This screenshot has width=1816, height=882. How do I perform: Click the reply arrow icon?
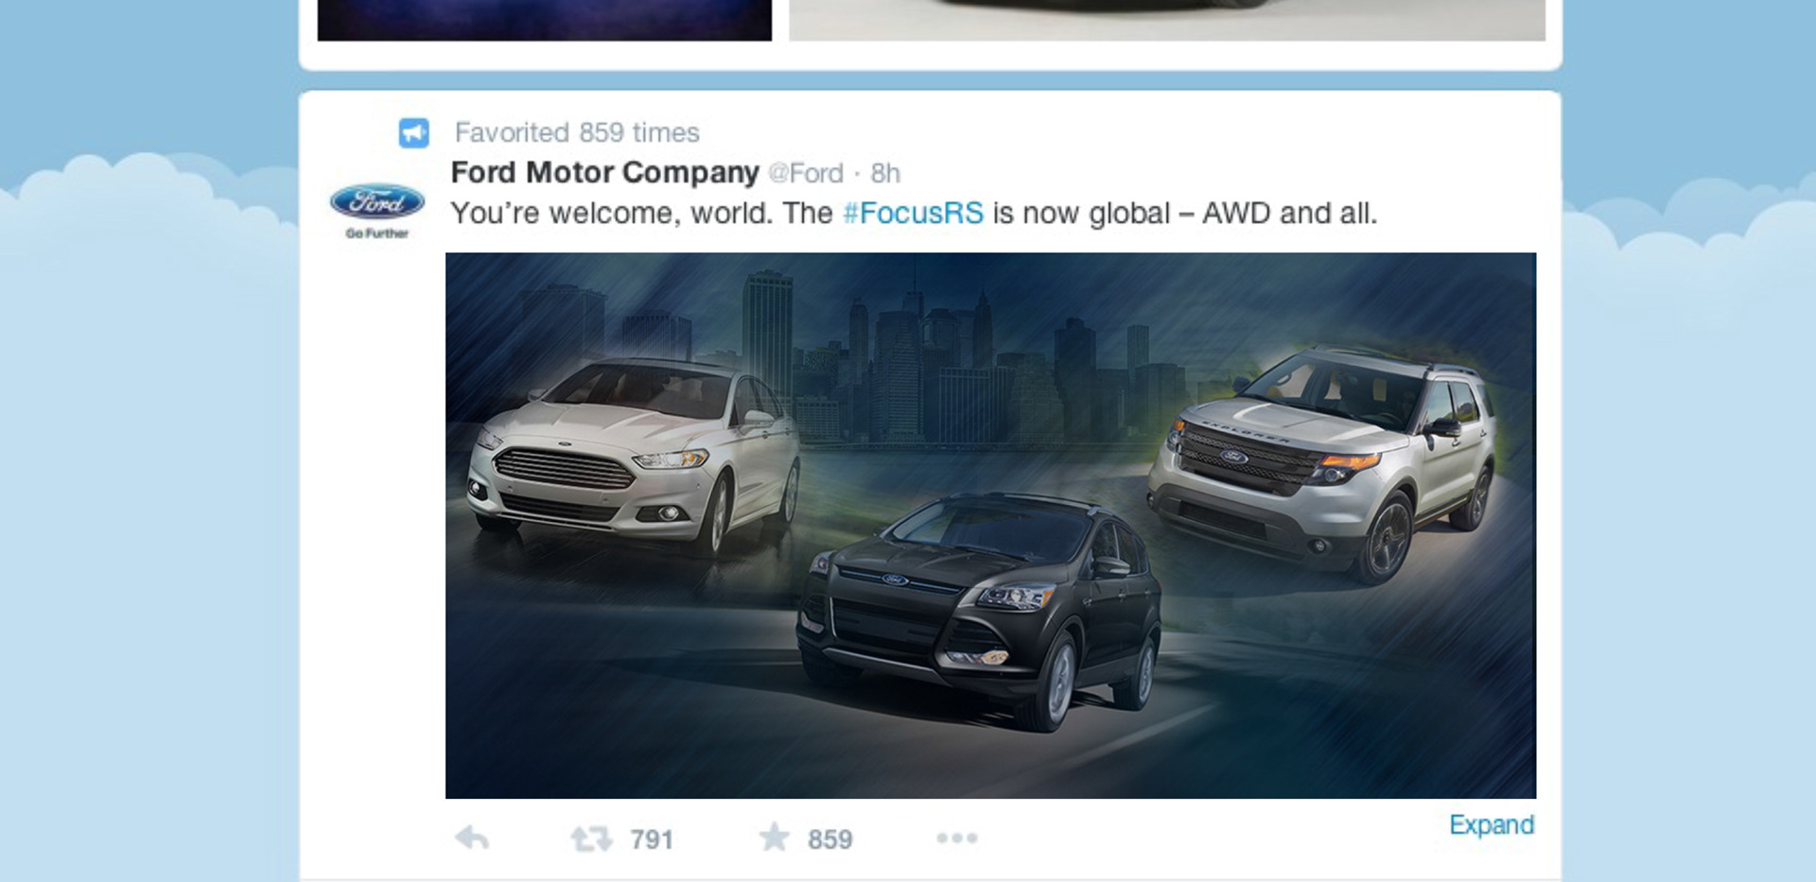click(x=472, y=838)
